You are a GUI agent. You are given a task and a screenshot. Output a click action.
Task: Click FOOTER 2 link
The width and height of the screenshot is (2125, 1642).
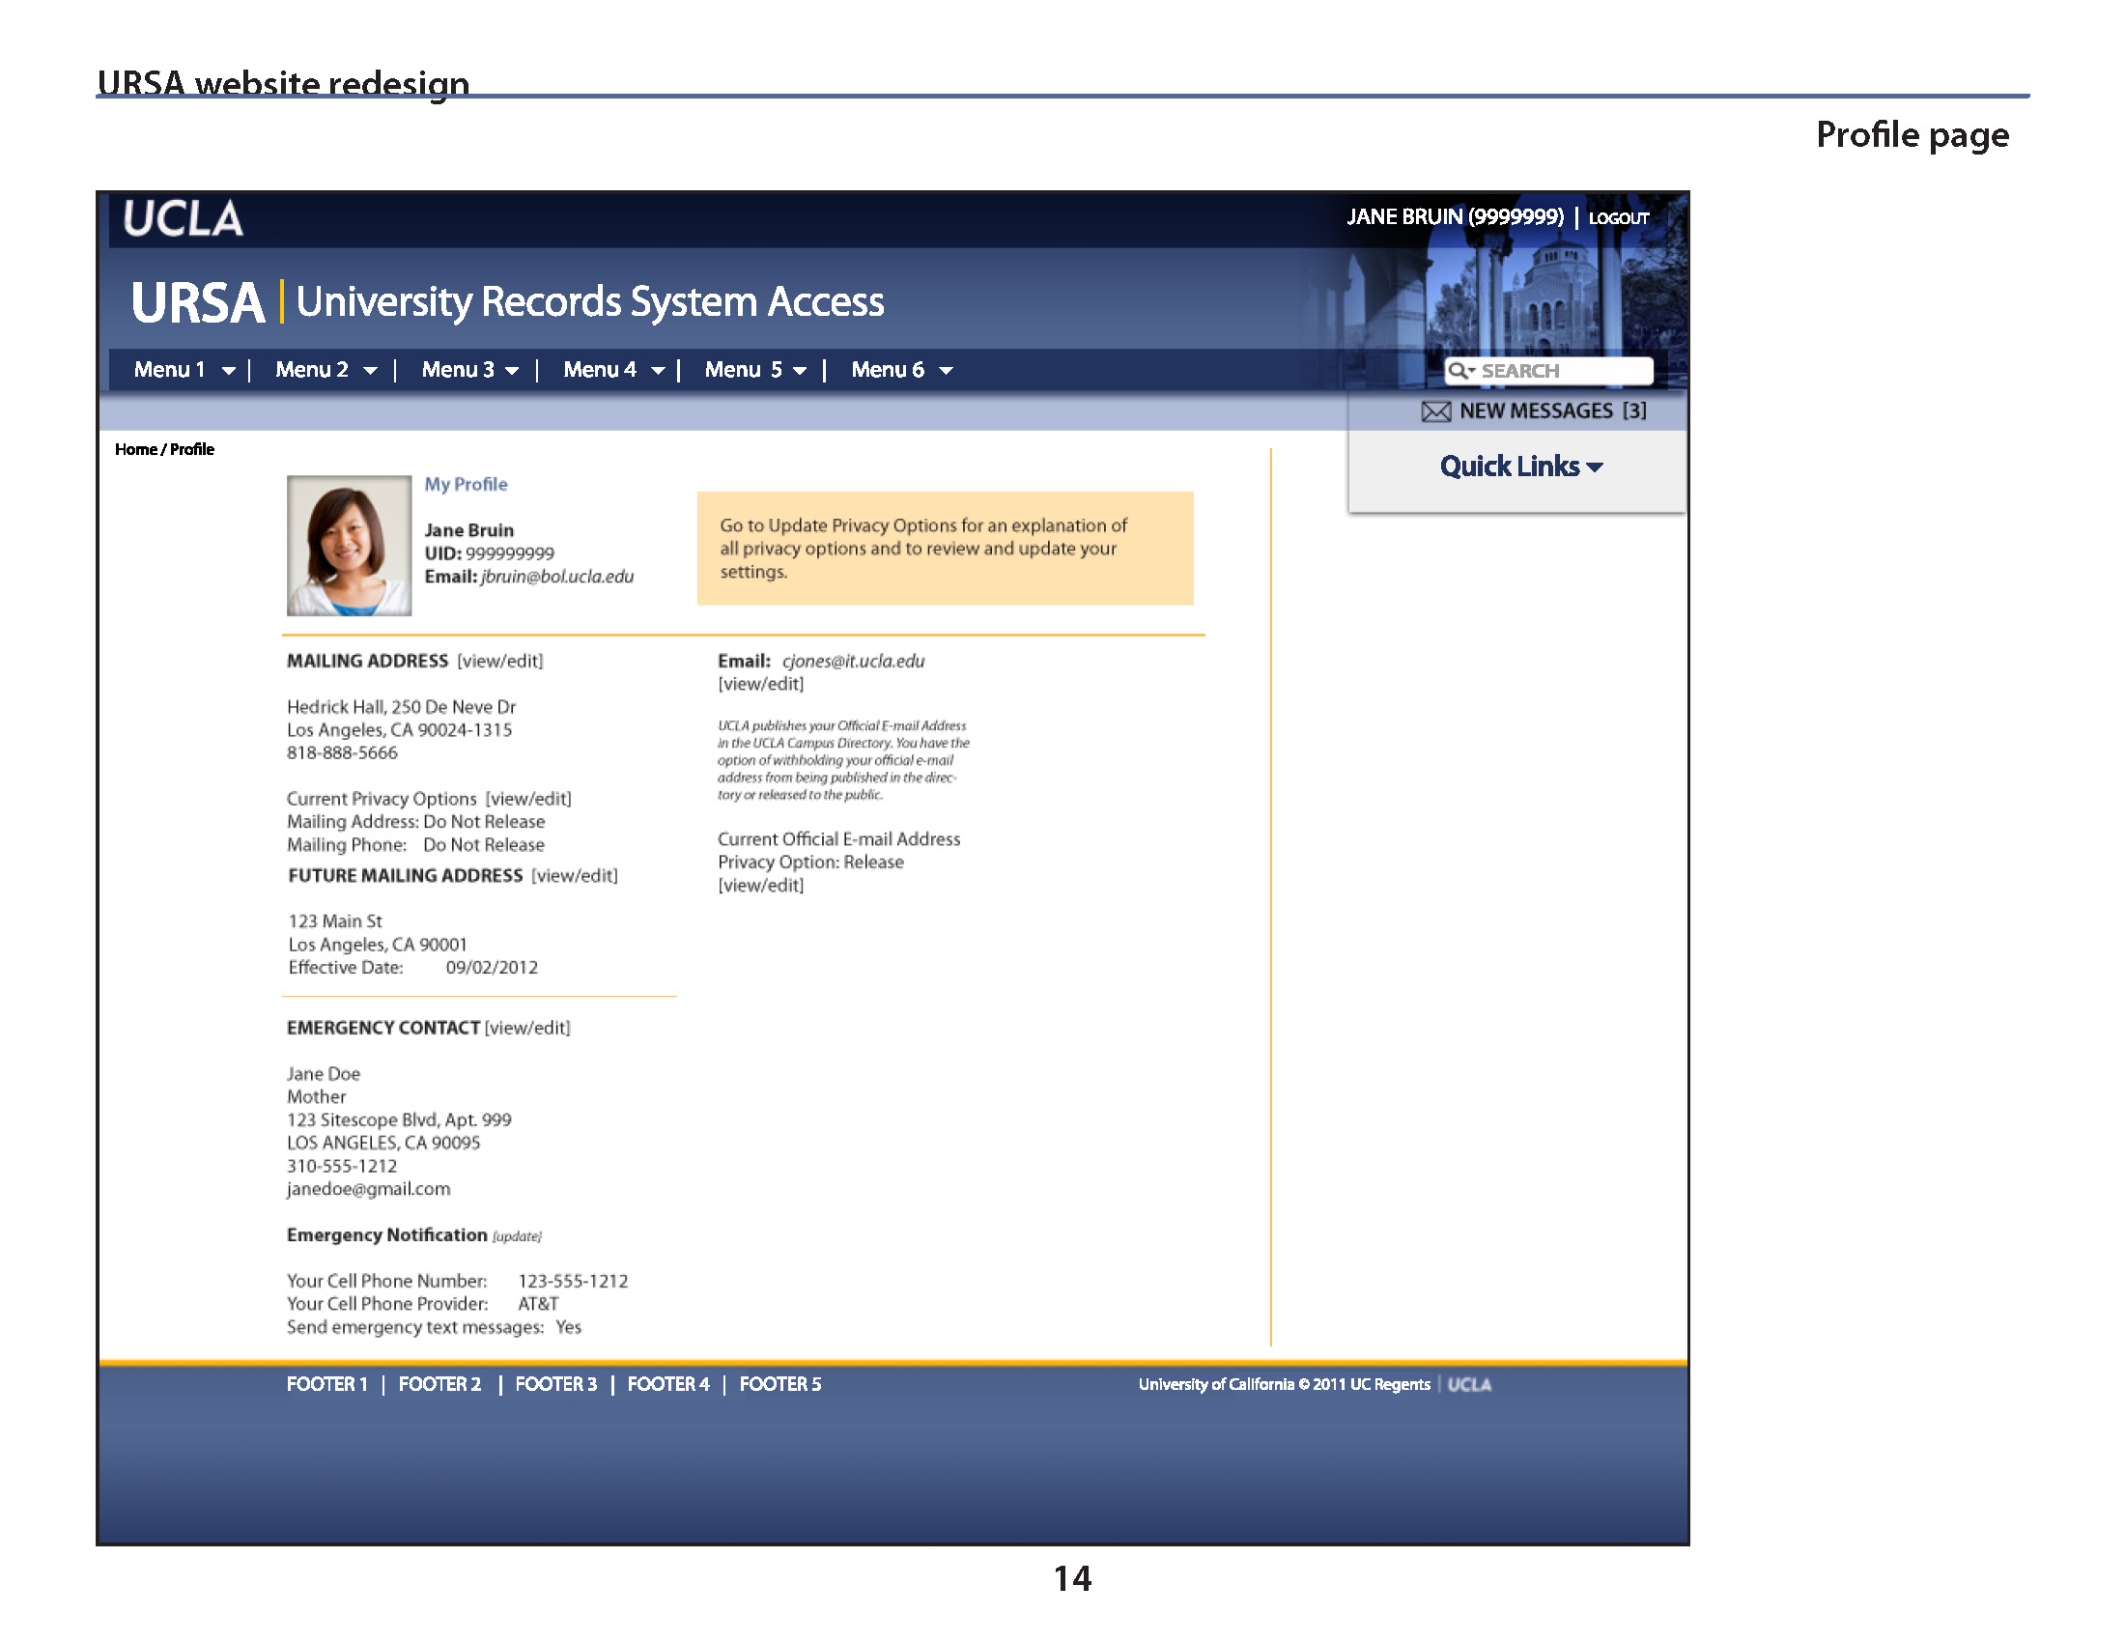pos(439,1384)
